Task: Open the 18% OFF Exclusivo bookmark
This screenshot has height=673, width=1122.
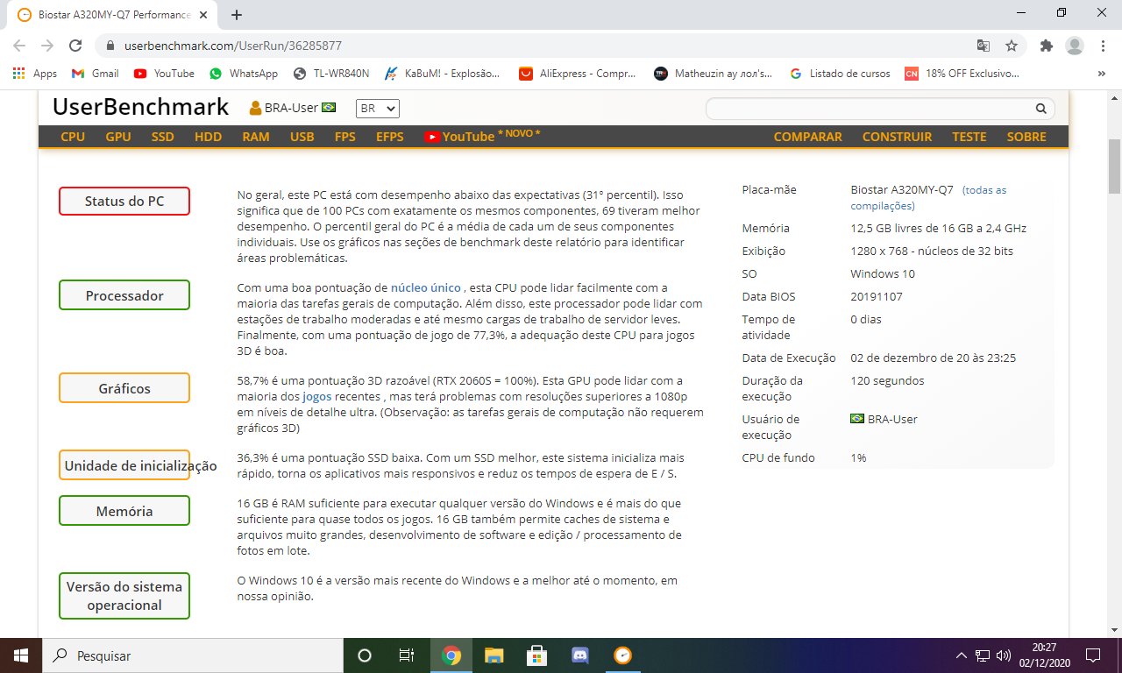Action: pyautogui.click(x=962, y=74)
